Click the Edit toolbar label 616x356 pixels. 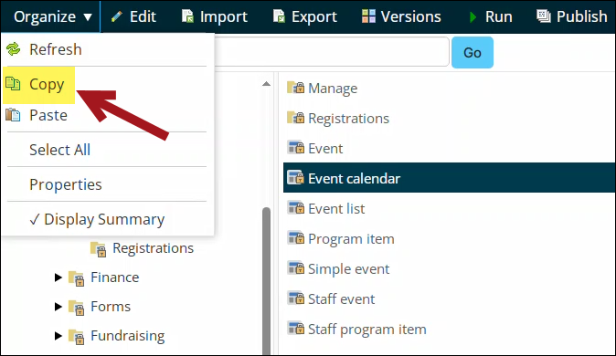coord(143,16)
